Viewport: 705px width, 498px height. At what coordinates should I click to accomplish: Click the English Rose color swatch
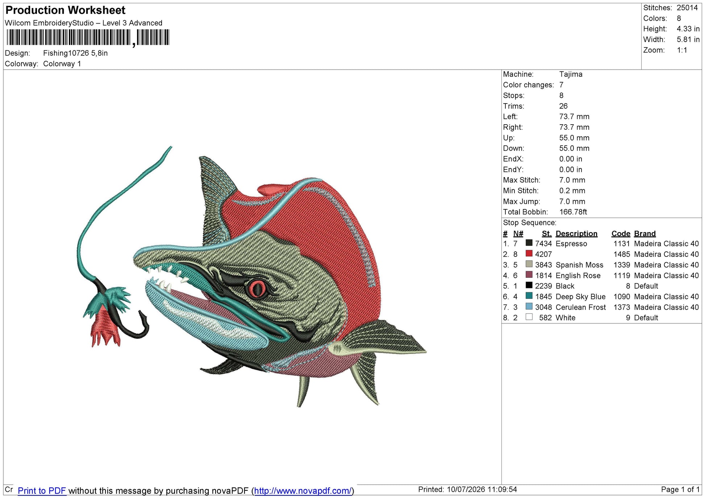pyautogui.click(x=529, y=275)
